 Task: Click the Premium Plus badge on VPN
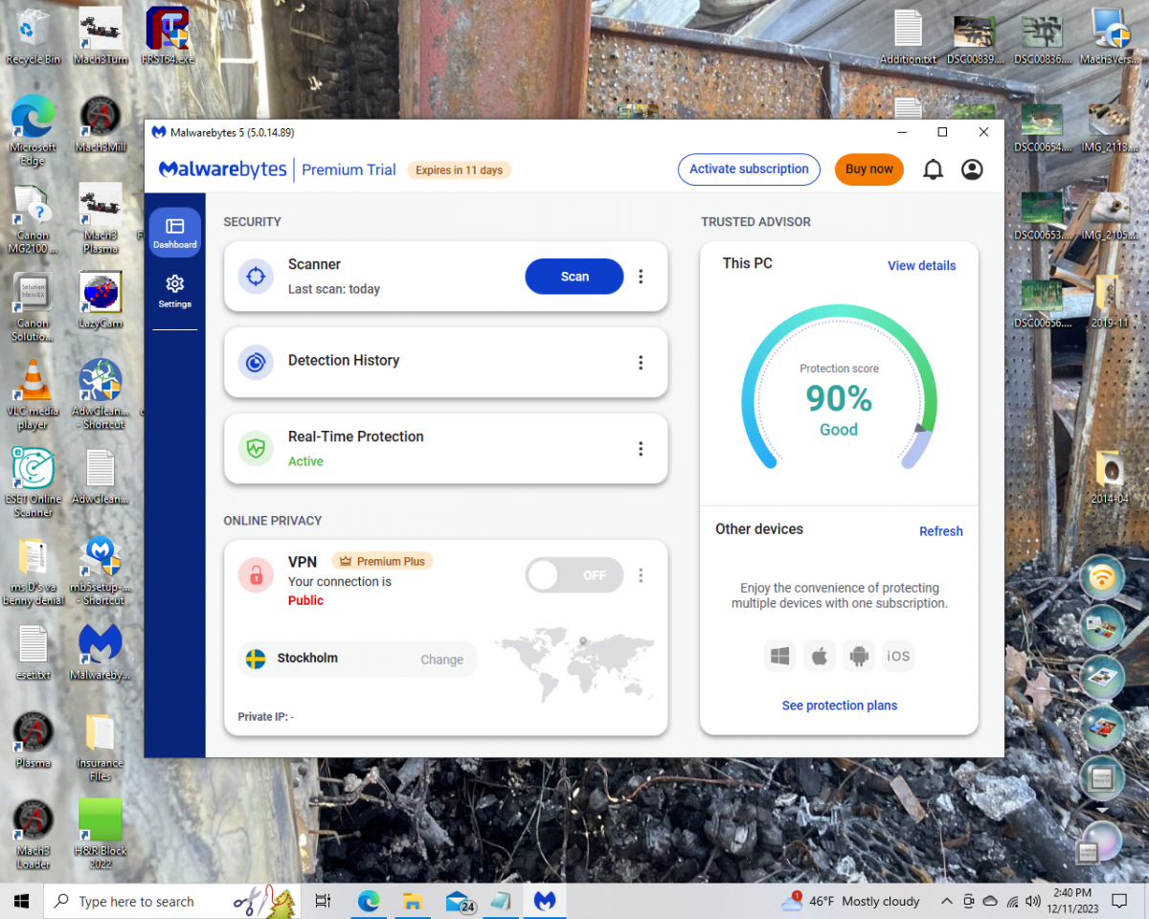382,561
